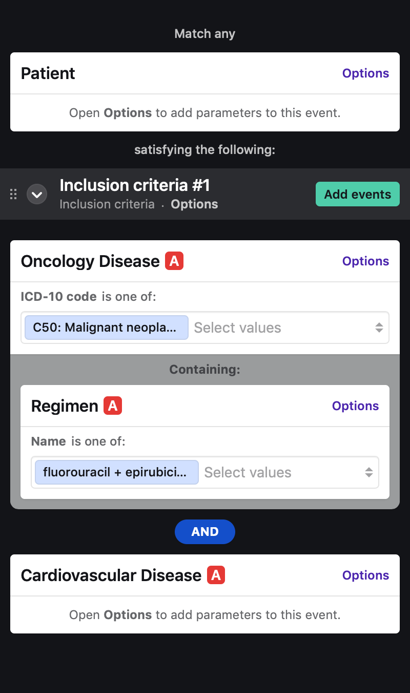The height and width of the screenshot is (693, 410).
Task: Click the drag handle beside Inclusion criteria #1
Action: pos(14,195)
